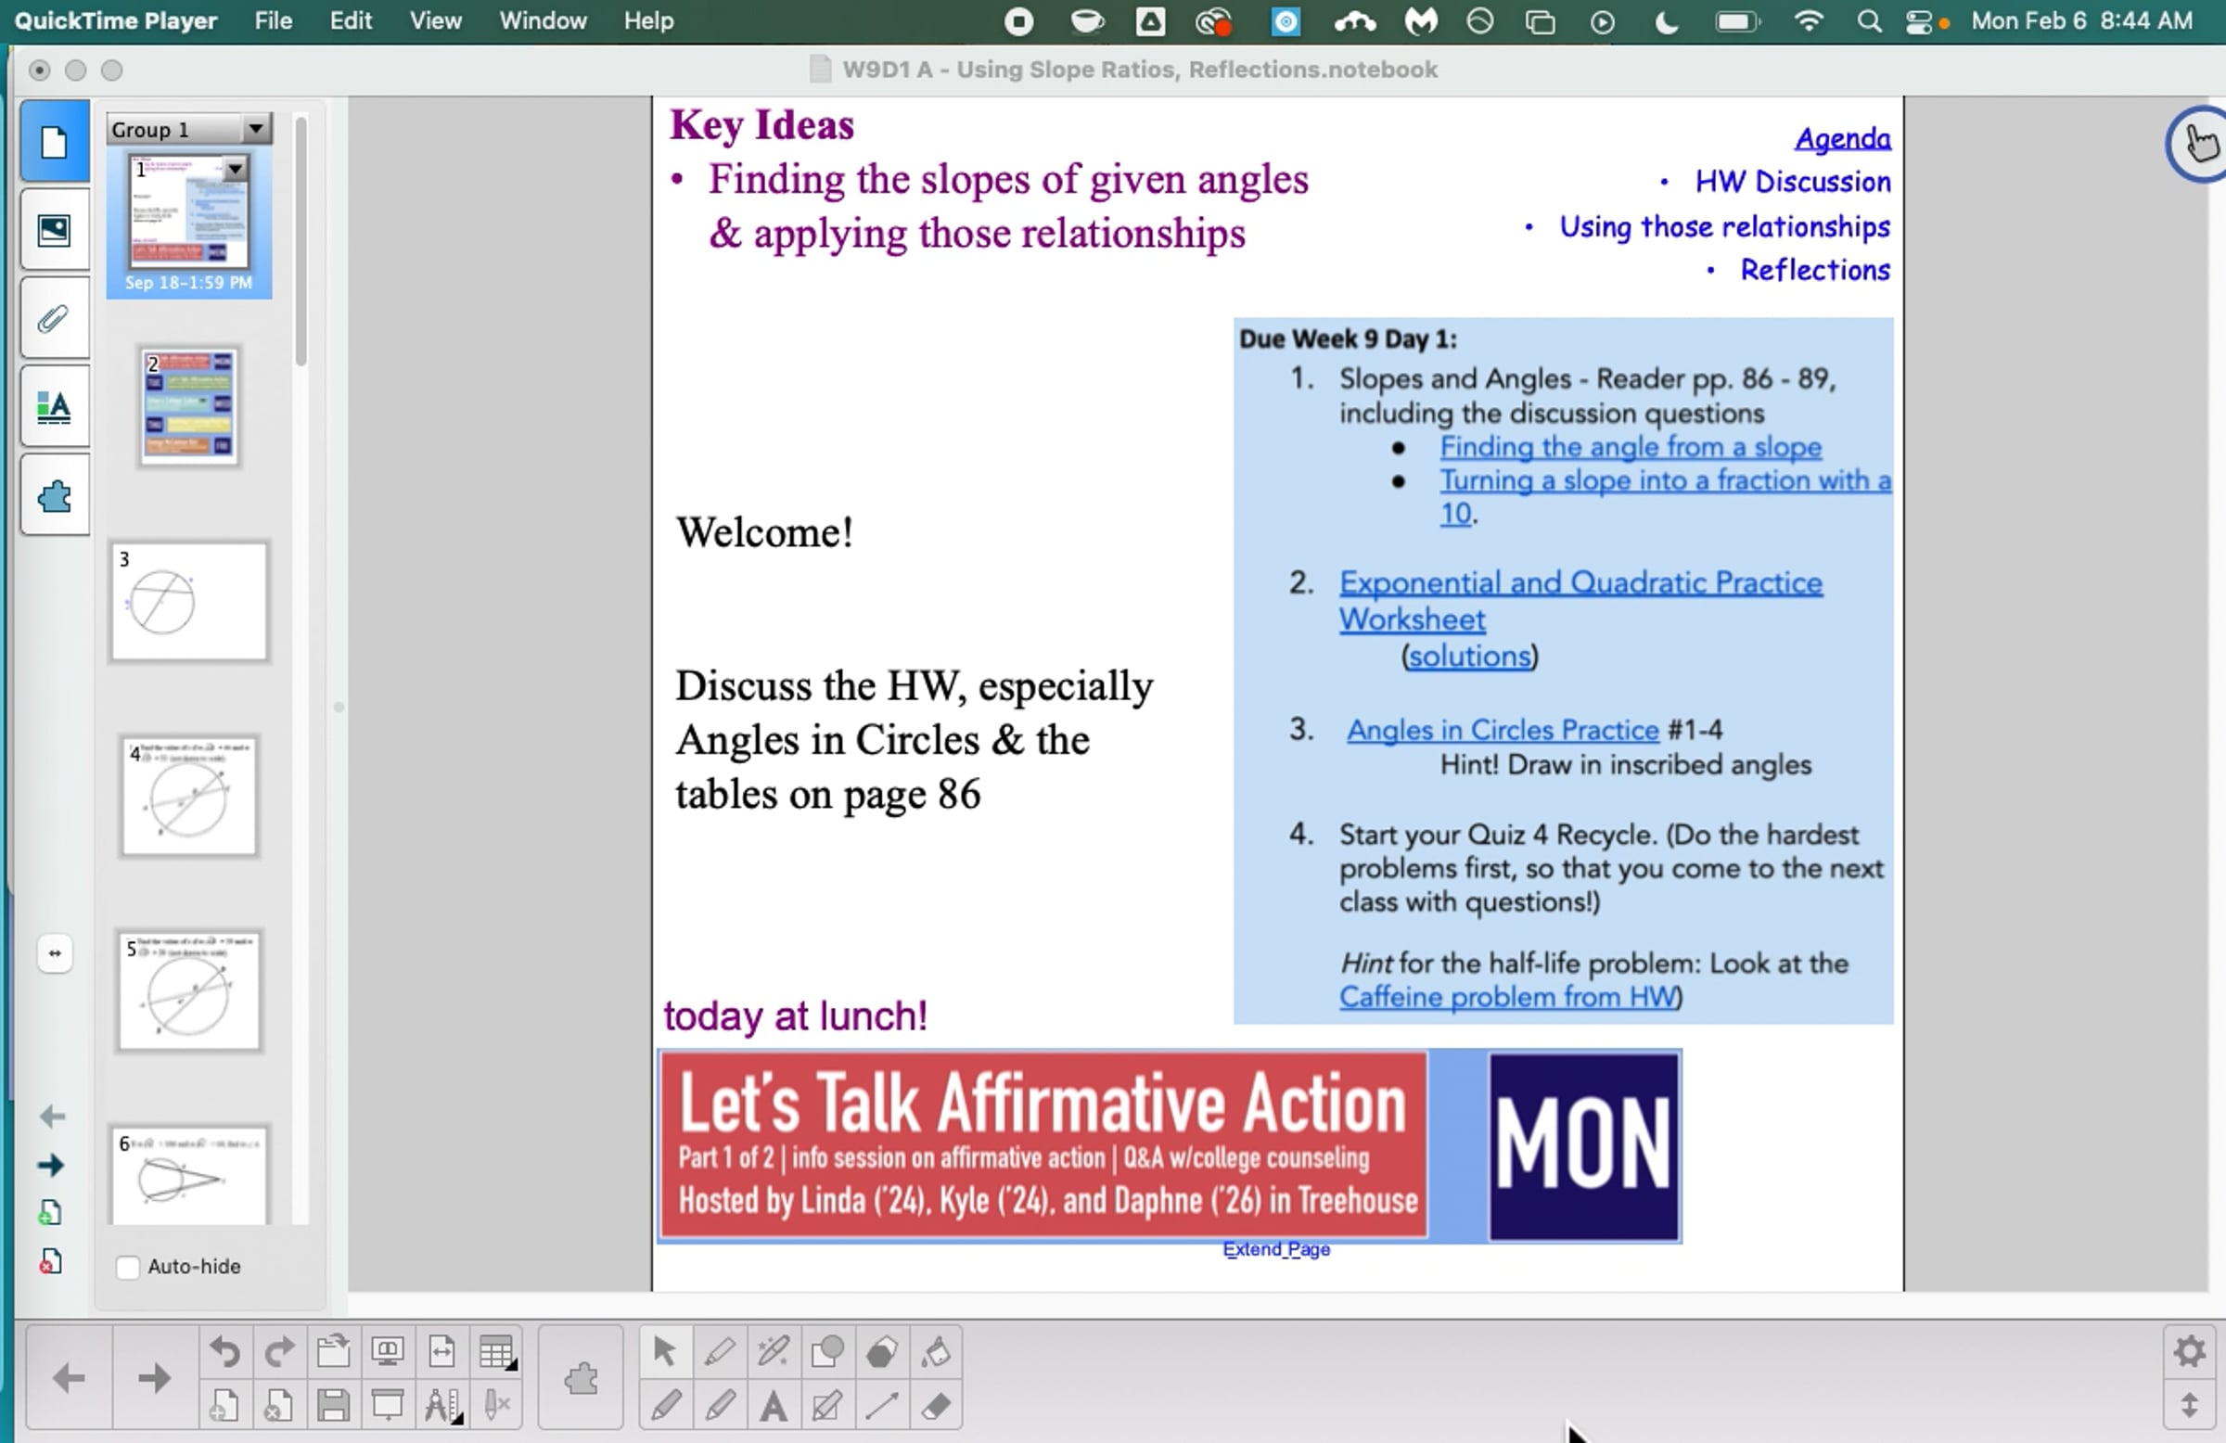
Task: Open the Window menu
Action: (x=543, y=20)
